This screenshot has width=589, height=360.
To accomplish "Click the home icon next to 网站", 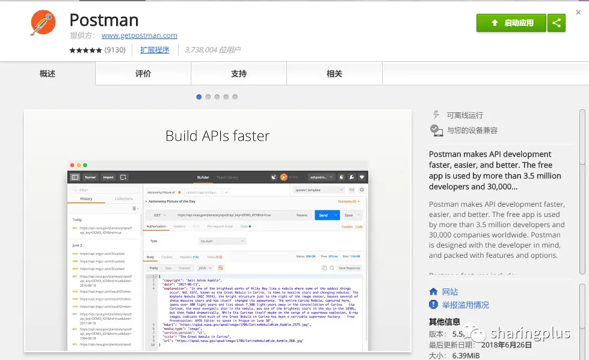I will pyautogui.click(x=433, y=291).
